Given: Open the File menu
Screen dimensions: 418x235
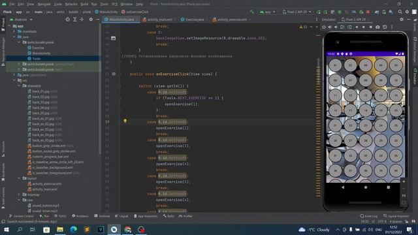Looking at the screenshot, I should [x=12, y=5].
